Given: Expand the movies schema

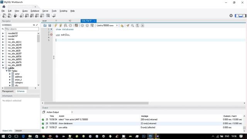Looking at the screenshot, I should [x=3, y=39].
